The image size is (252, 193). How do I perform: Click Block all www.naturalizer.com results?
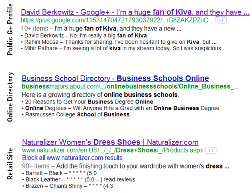click(72, 158)
